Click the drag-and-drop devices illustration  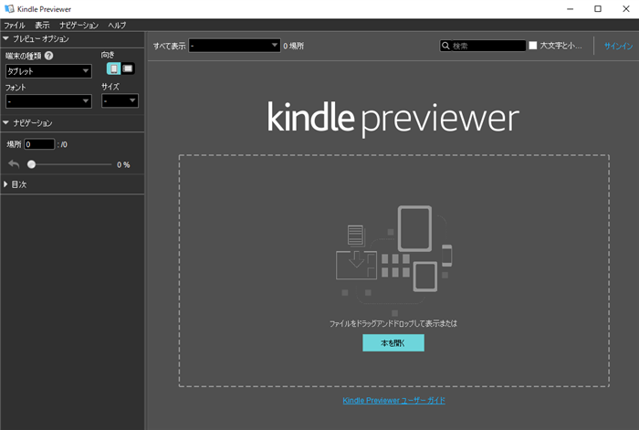click(393, 259)
